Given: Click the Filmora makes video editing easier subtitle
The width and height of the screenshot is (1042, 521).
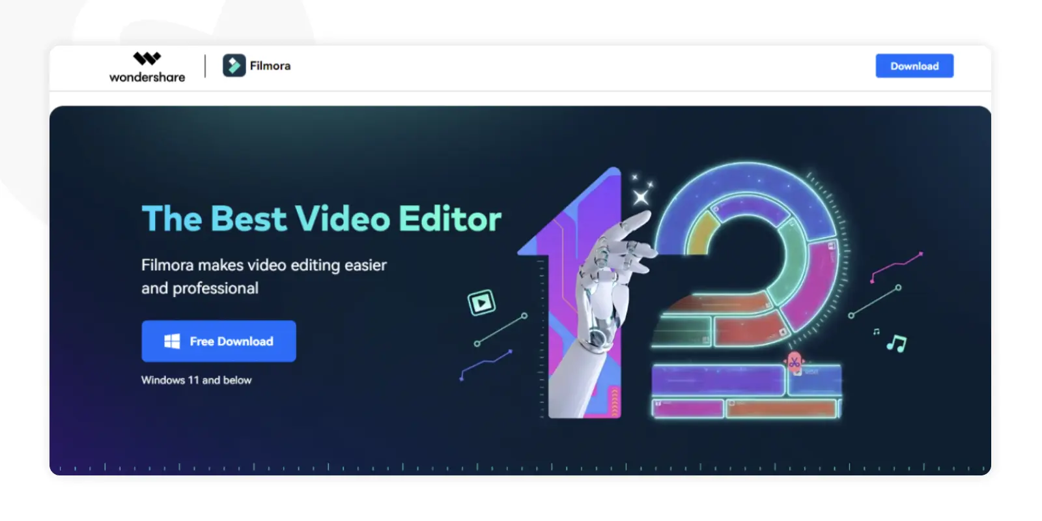Looking at the screenshot, I should (x=264, y=277).
